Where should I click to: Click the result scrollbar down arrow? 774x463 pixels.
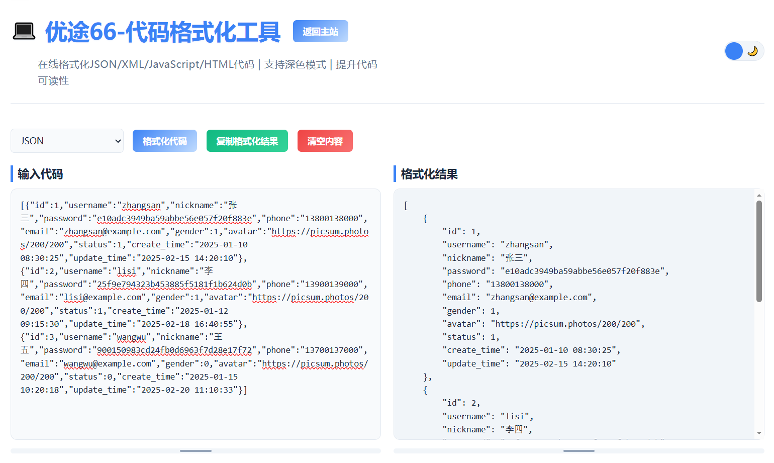[x=759, y=433]
